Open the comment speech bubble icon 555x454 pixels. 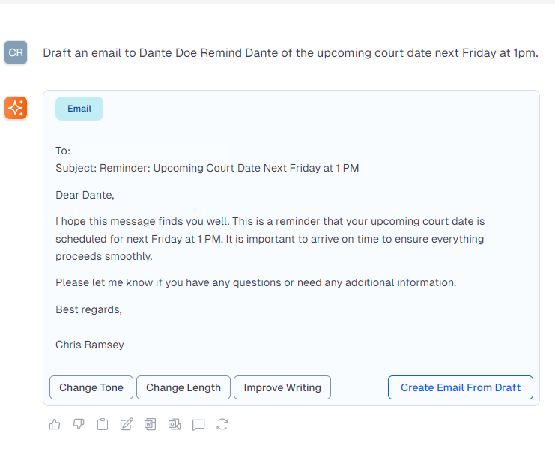(198, 424)
